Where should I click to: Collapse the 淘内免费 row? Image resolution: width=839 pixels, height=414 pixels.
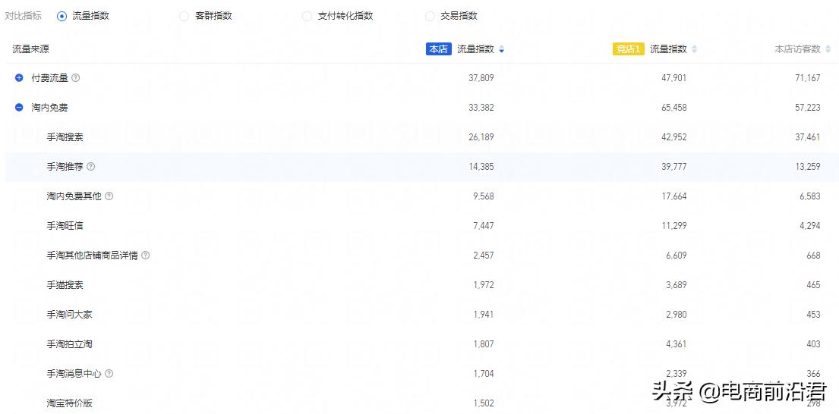pos(19,108)
